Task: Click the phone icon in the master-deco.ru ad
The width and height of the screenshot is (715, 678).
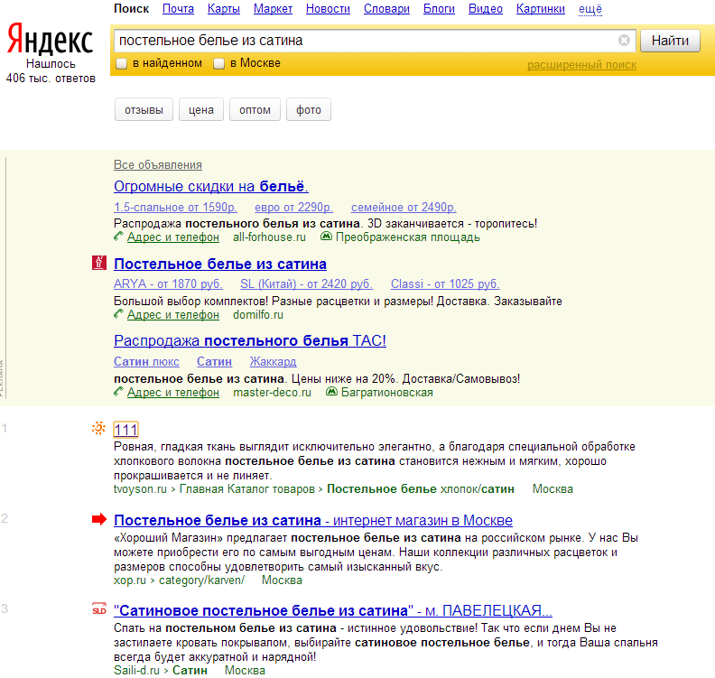Action: point(118,391)
